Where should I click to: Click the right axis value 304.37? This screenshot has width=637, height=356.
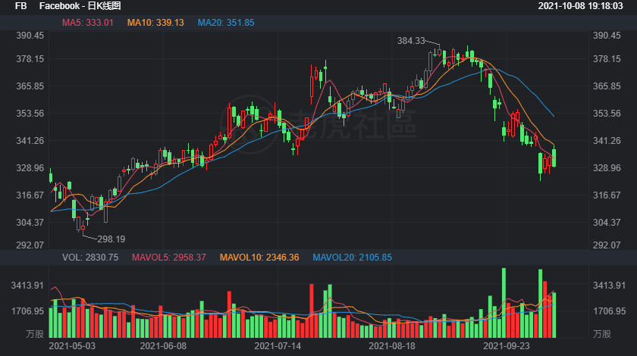tap(607, 222)
